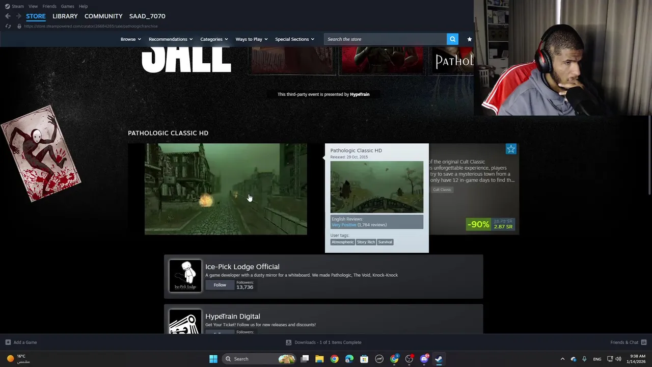Open the Pathologic Classic HD street screenshot

click(226, 189)
